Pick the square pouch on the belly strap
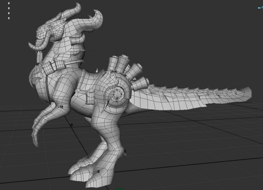This screenshot has height=190, width=263. click(x=90, y=98)
